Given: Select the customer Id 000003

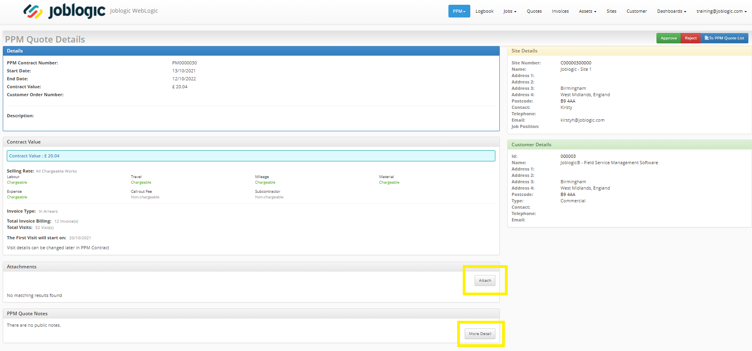Looking at the screenshot, I should 568,156.
